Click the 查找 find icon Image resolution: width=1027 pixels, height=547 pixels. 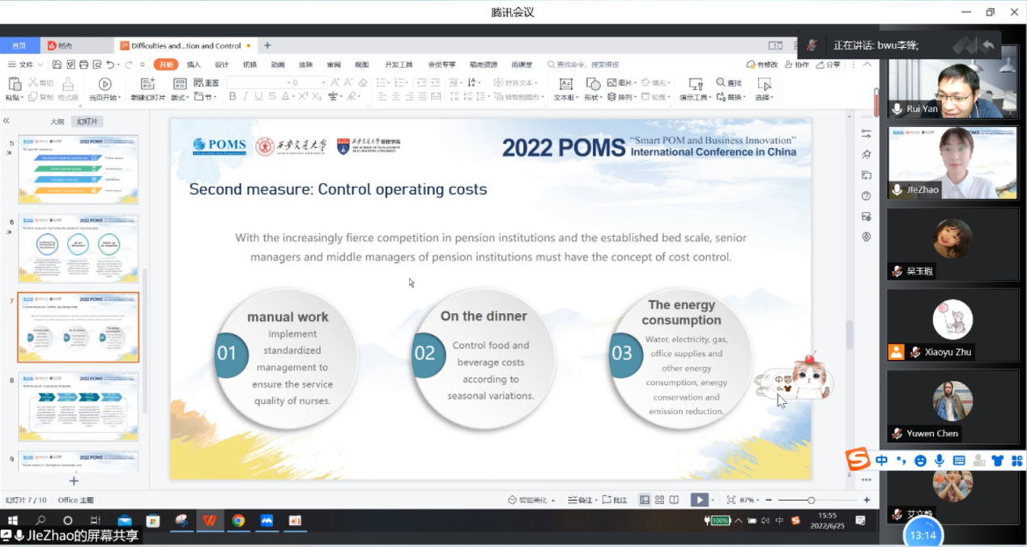click(728, 83)
